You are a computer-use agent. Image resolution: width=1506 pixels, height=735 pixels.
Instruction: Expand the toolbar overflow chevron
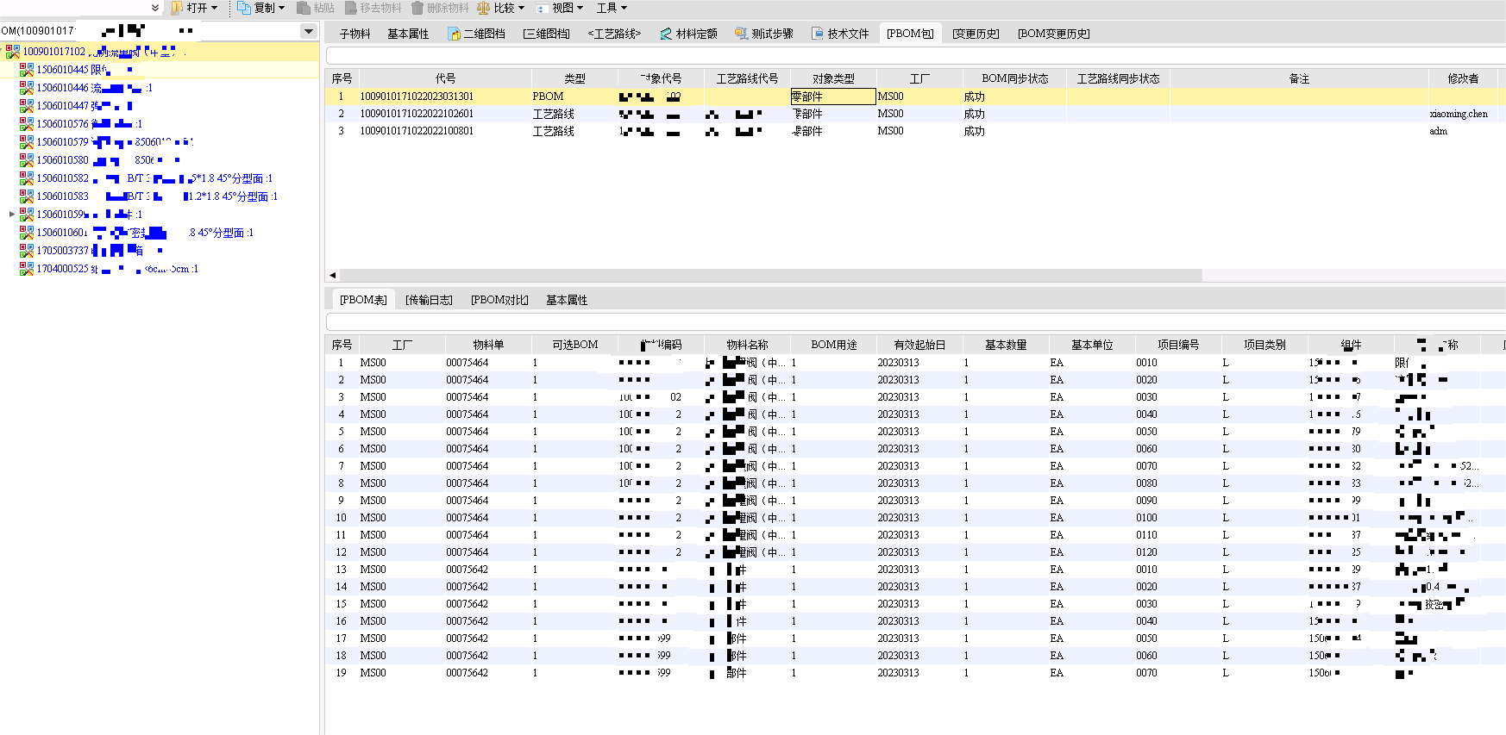(x=155, y=8)
